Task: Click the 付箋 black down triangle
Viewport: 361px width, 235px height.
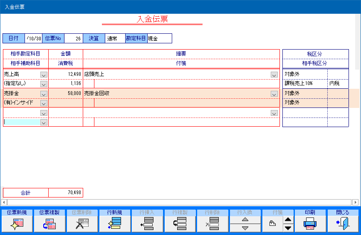Action: pyautogui.click(x=288, y=228)
